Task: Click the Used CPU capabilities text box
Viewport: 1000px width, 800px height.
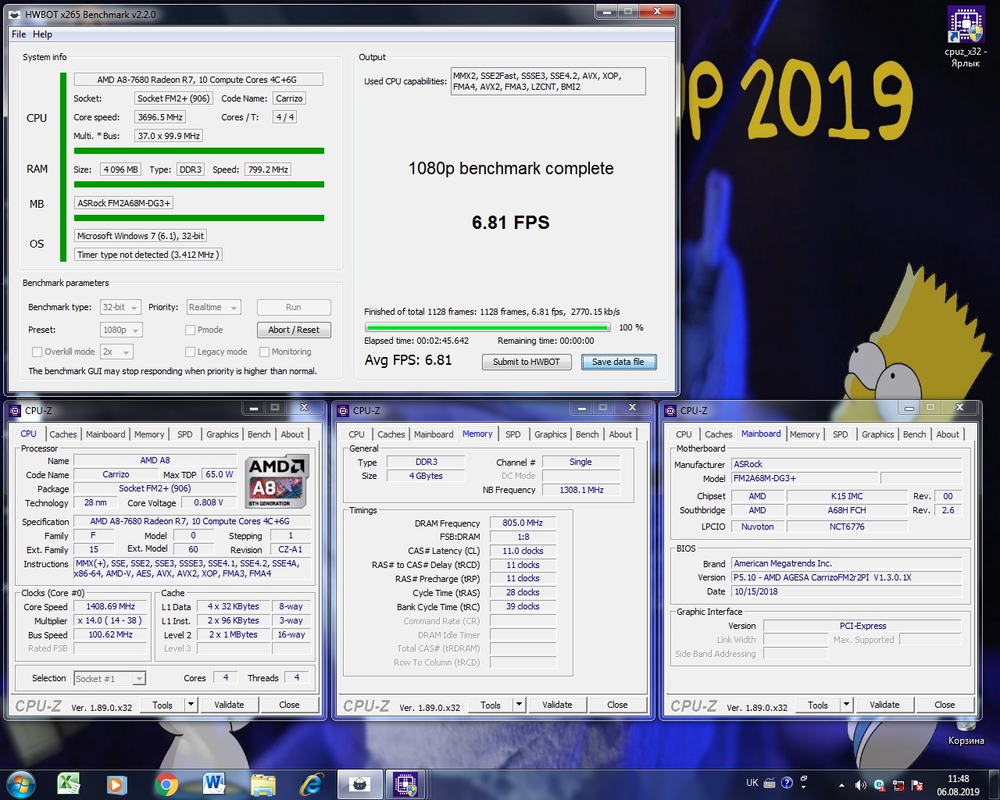Action: pos(548,81)
